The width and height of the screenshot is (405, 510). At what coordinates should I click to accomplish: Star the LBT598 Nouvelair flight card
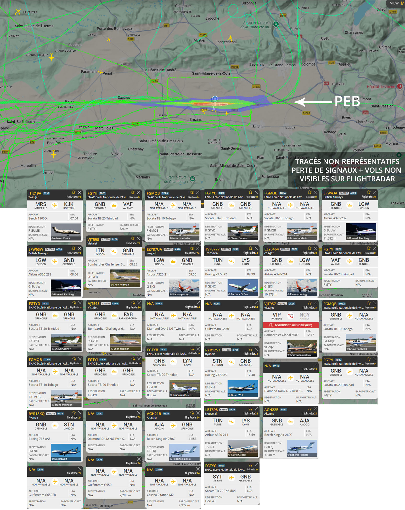click(x=250, y=409)
